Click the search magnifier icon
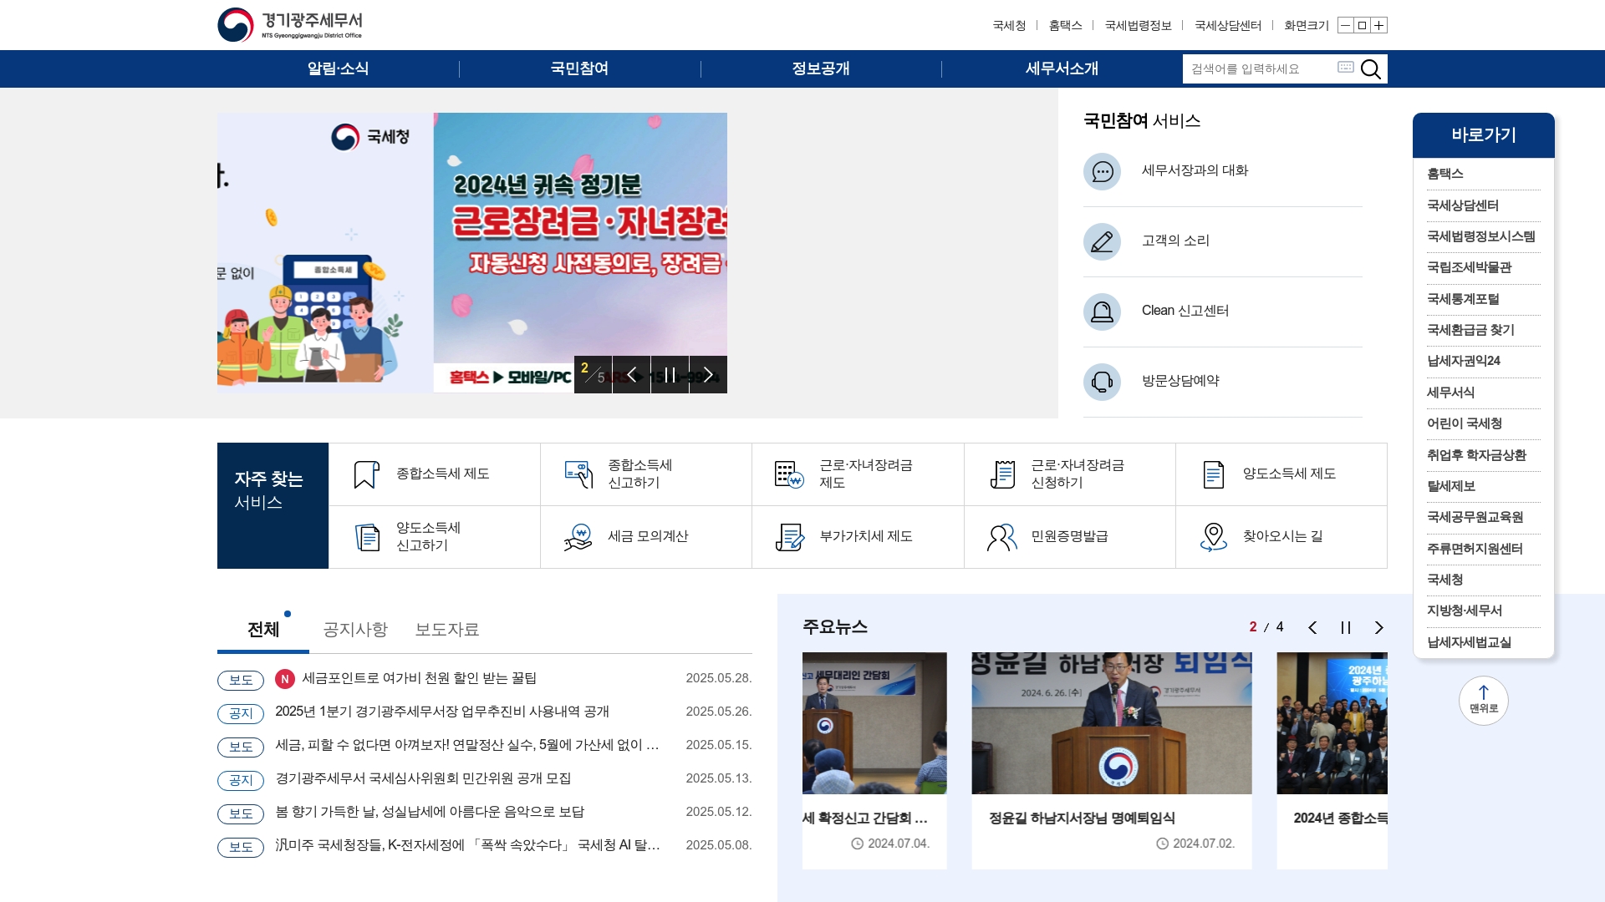Image resolution: width=1605 pixels, height=902 pixels. coord(1371,69)
